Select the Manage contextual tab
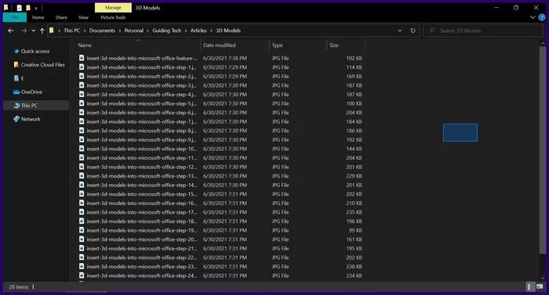This screenshot has height=295, width=549. click(x=113, y=7)
